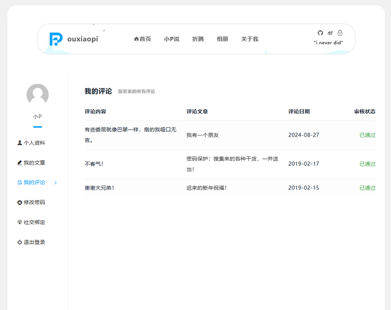Open the GitHub icon link in header

(x=320, y=33)
